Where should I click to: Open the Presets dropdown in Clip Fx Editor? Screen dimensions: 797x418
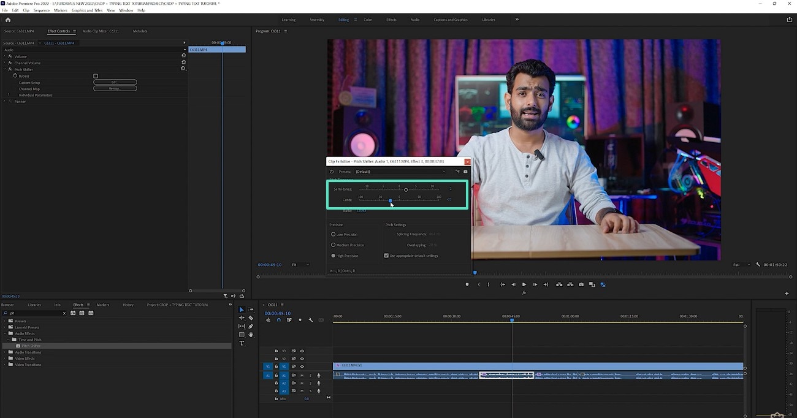401,172
